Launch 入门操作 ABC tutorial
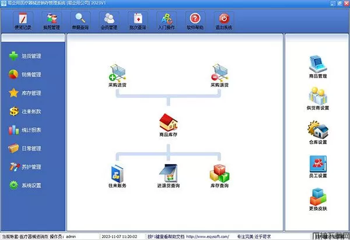Viewport: 350px width, 240px height. tap(166, 21)
